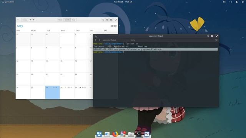Image resolution: width=246 pixels, height=138 pixels.
Task: Select May 1 in the calendar
Action: (67, 39)
